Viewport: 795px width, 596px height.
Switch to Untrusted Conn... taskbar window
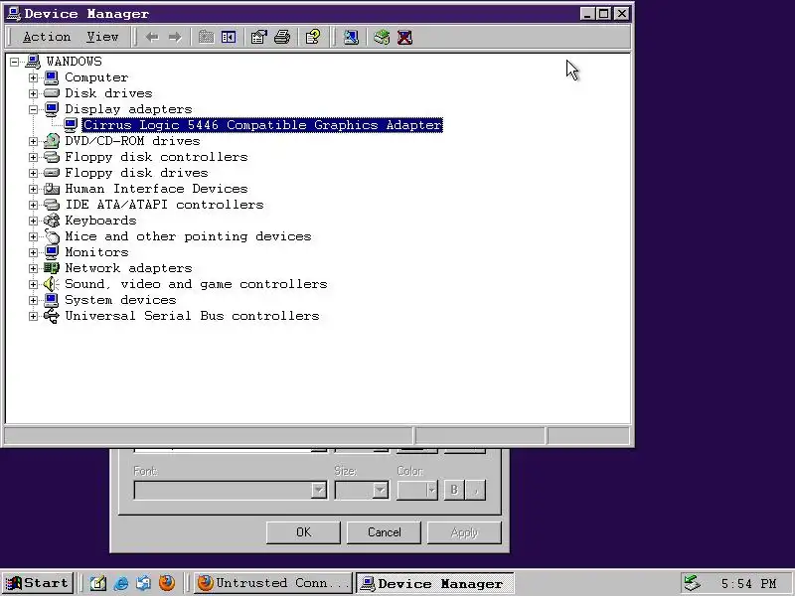point(272,583)
